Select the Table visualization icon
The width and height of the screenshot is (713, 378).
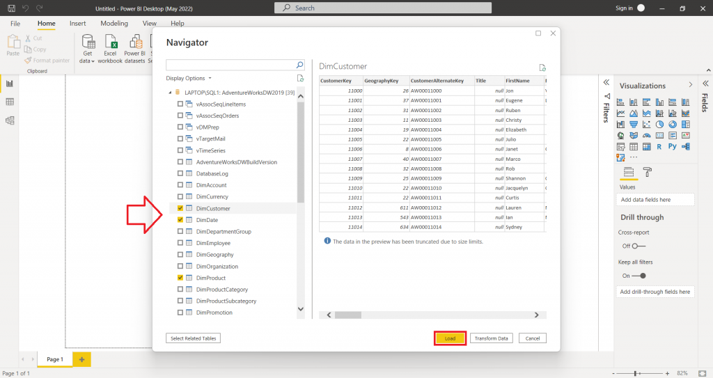pyautogui.click(x=634, y=146)
